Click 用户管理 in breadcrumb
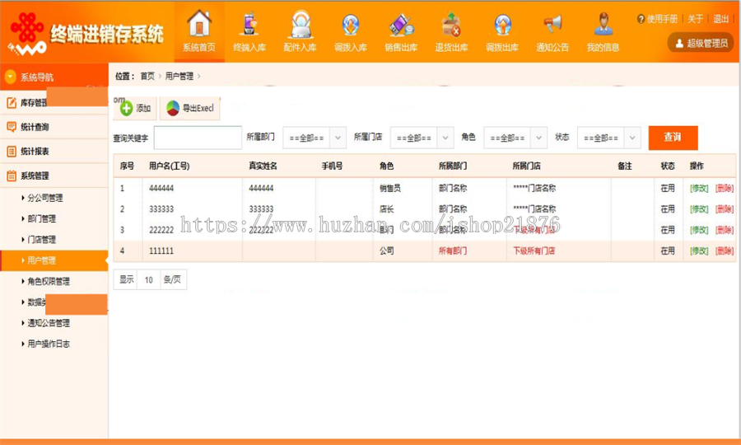741x445 pixels. 179,76
